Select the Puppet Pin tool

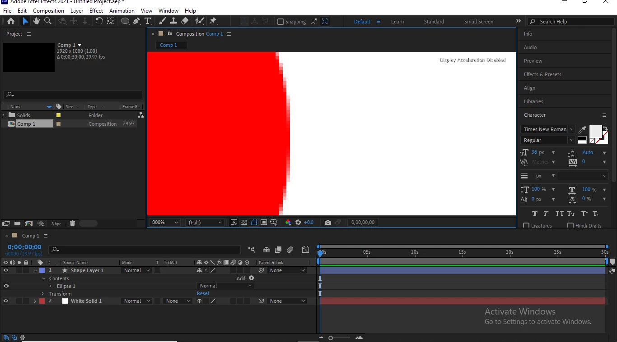pos(213,21)
